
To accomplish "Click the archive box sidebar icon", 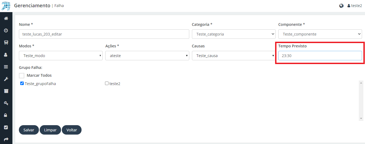I will coord(6,91).
